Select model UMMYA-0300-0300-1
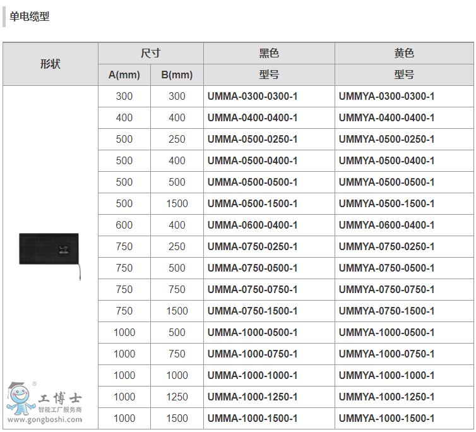 [x=386, y=97]
